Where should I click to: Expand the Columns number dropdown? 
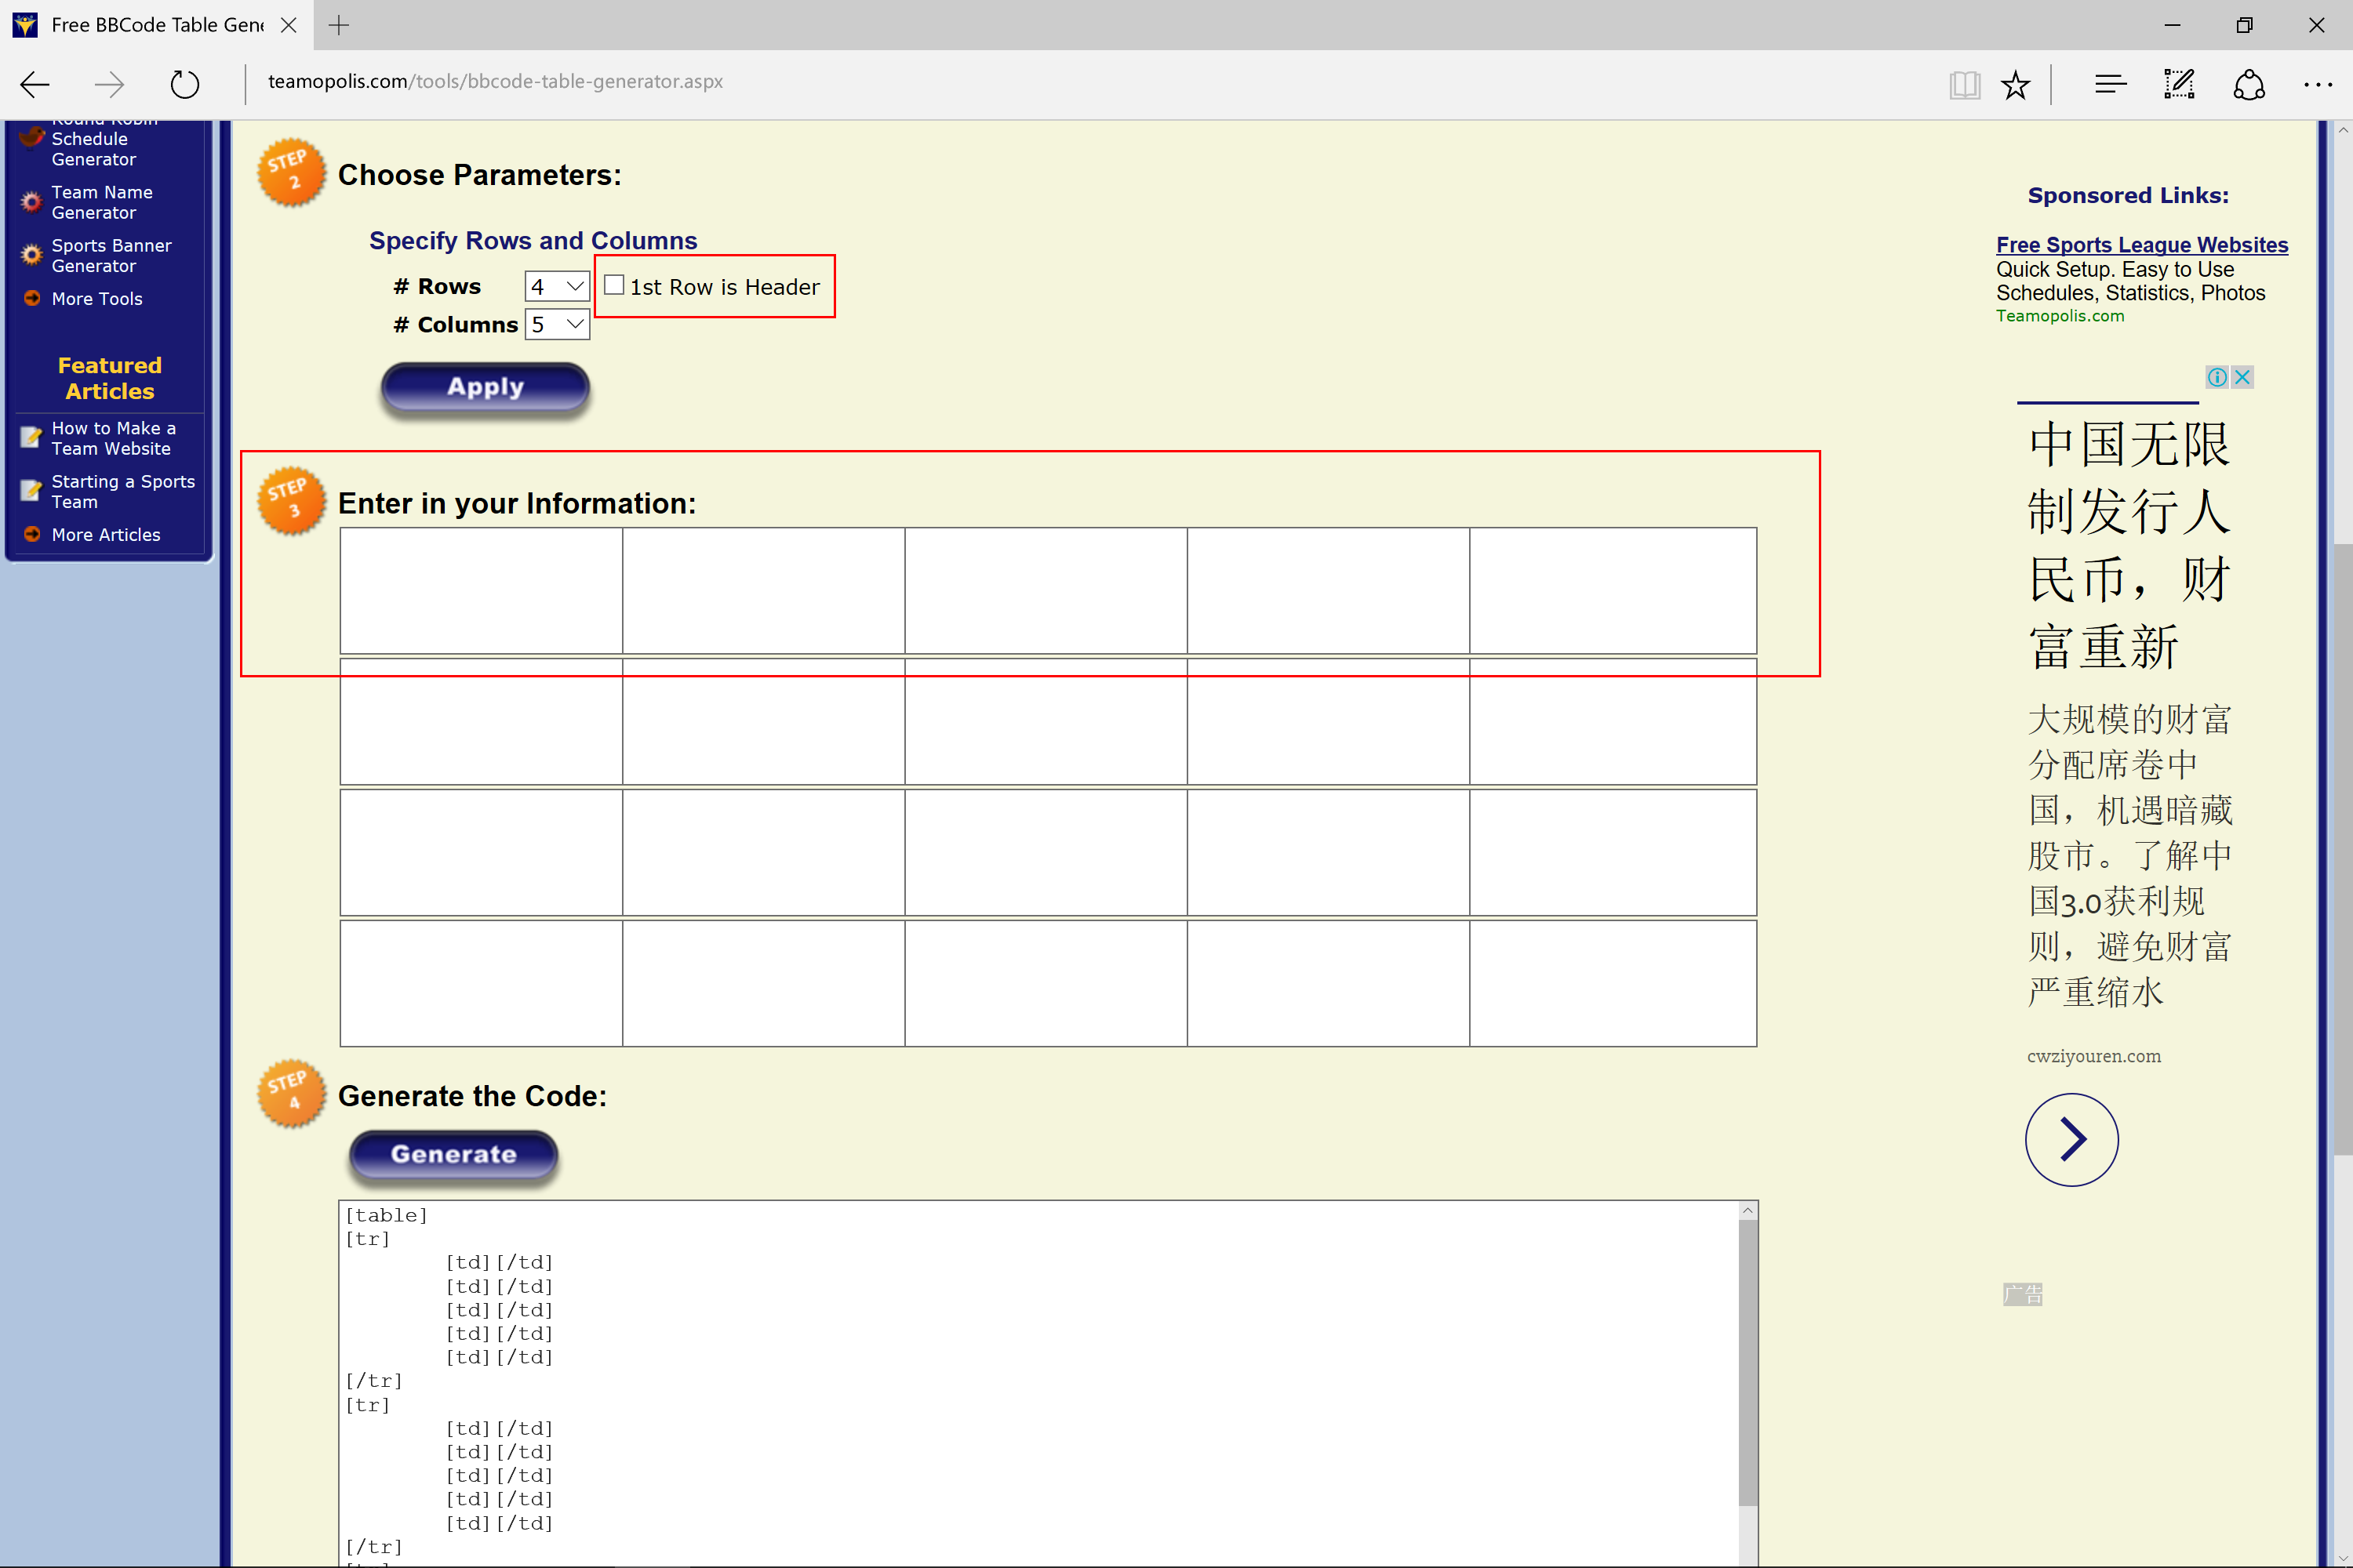click(556, 325)
